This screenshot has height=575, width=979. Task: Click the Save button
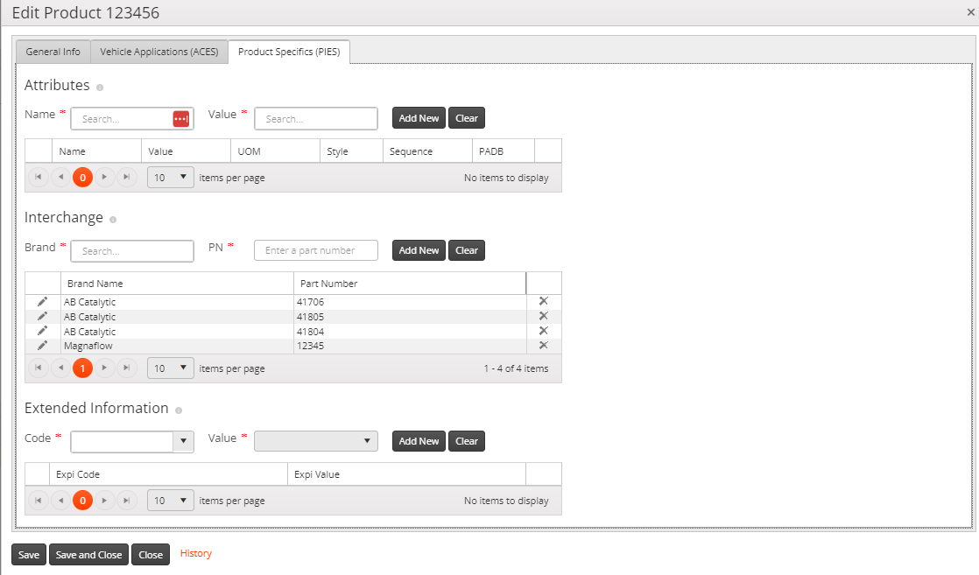(29, 554)
